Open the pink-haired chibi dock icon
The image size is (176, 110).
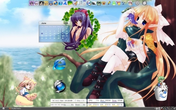pos(130,3)
